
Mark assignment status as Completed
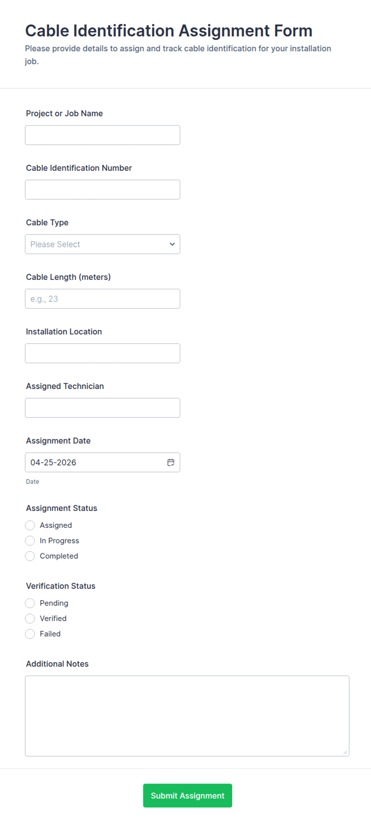[x=30, y=556]
